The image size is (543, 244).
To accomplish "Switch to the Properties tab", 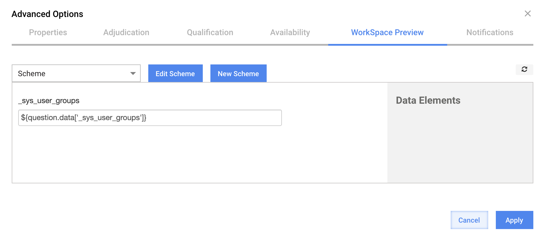I will (x=48, y=33).
